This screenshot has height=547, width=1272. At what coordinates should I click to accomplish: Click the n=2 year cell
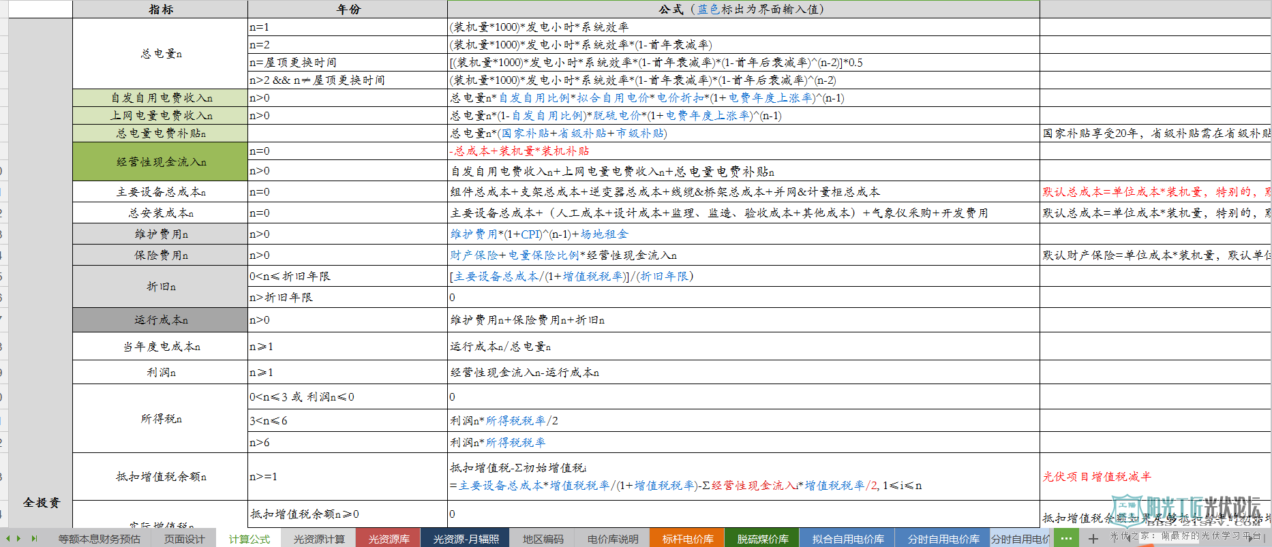tap(348, 45)
